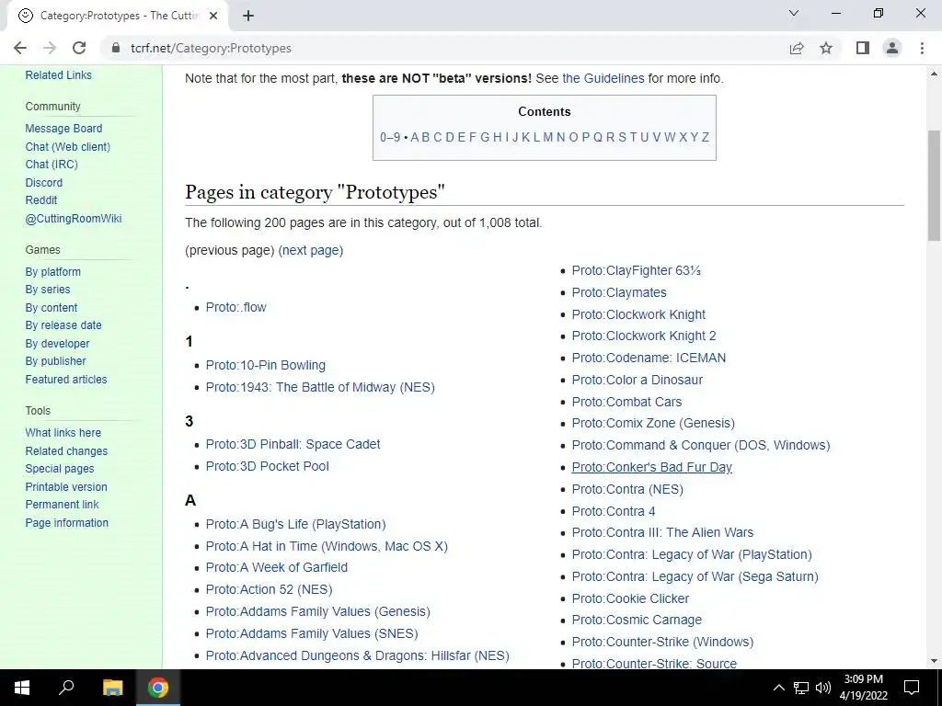
Task: Open Proto:.flow page
Action: click(x=236, y=307)
